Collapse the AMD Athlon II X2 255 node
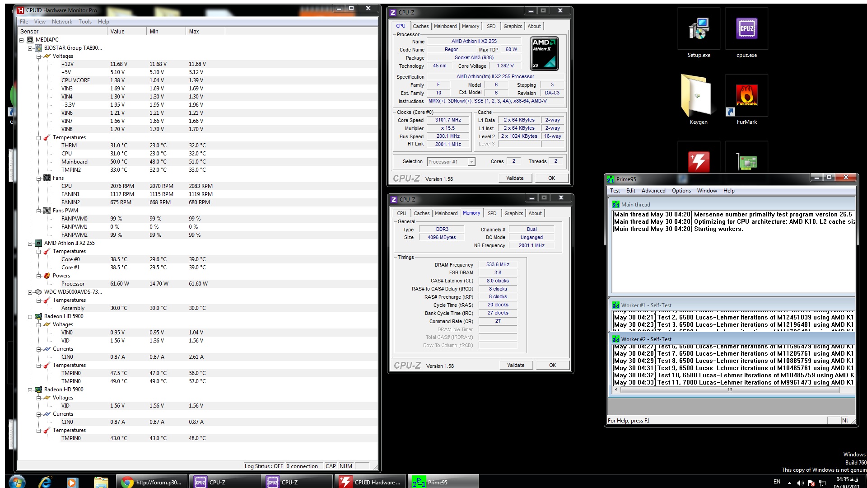 click(x=30, y=243)
